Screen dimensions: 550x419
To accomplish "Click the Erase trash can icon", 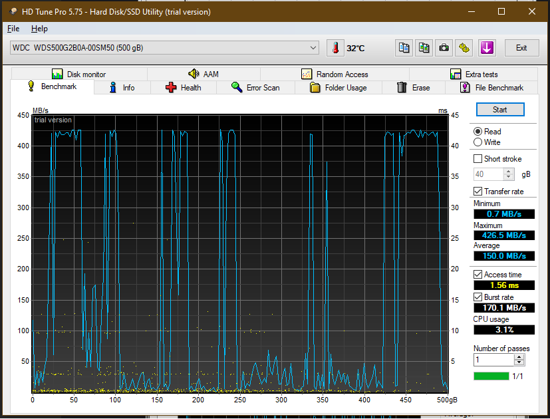I will (402, 87).
